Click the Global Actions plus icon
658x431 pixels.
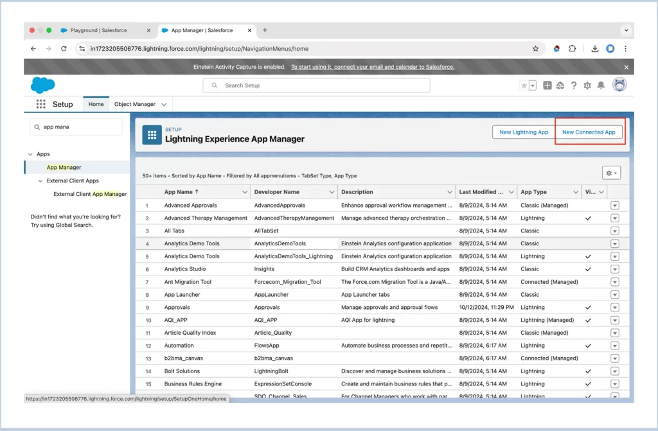click(x=547, y=85)
